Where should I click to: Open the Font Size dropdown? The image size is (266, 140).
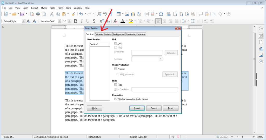pyautogui.click(x=69, y=21)
